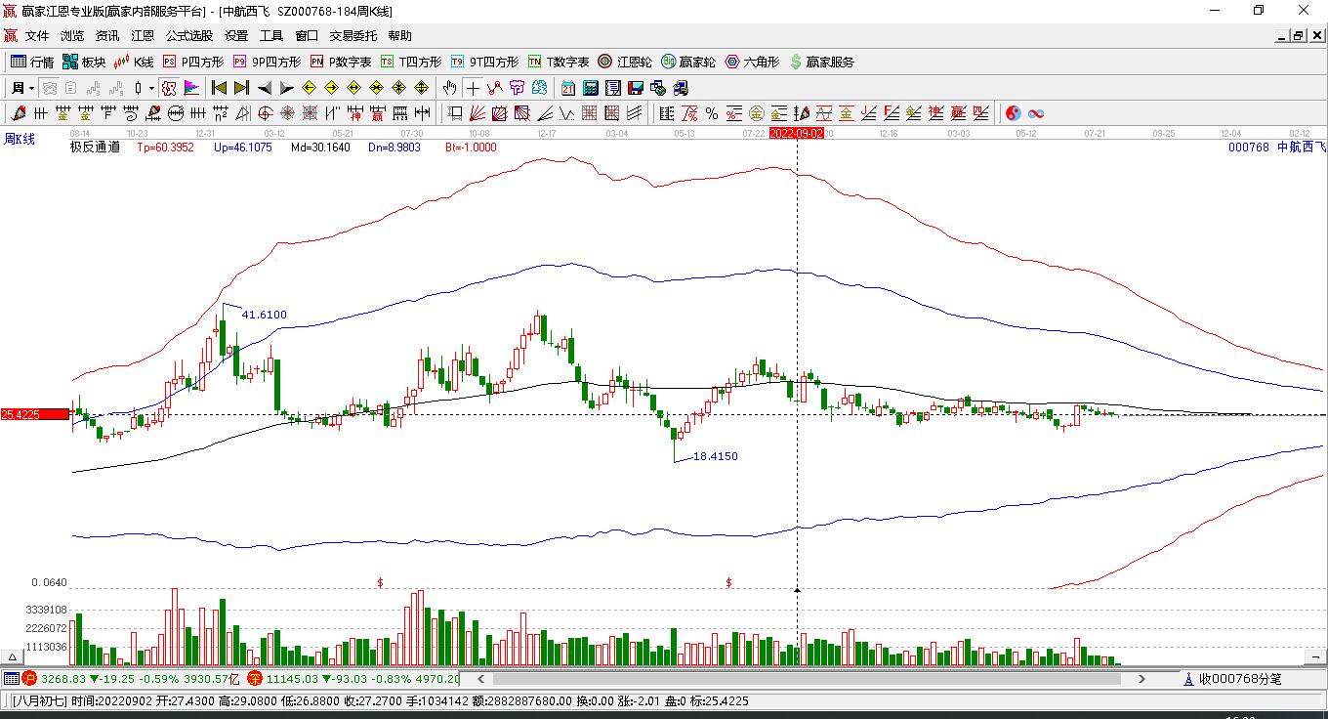Click the candlestick chart type icon
Screen dimensions: 1328x719
[138, 88]
